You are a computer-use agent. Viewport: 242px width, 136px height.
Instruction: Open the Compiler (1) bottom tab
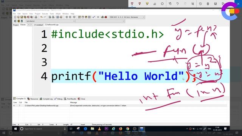click(19, 99)
